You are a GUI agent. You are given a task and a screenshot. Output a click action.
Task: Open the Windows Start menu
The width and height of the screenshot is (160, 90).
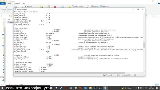coord(2,88)
